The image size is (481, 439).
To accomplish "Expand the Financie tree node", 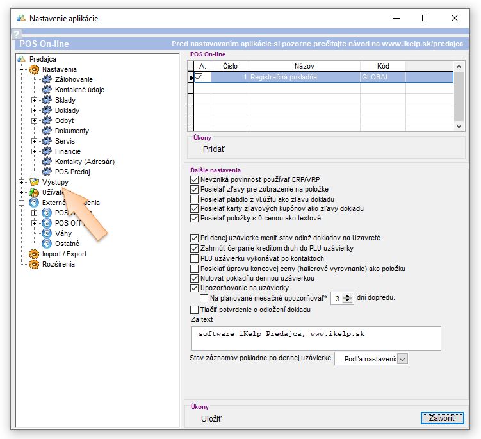I will [35, 151].
